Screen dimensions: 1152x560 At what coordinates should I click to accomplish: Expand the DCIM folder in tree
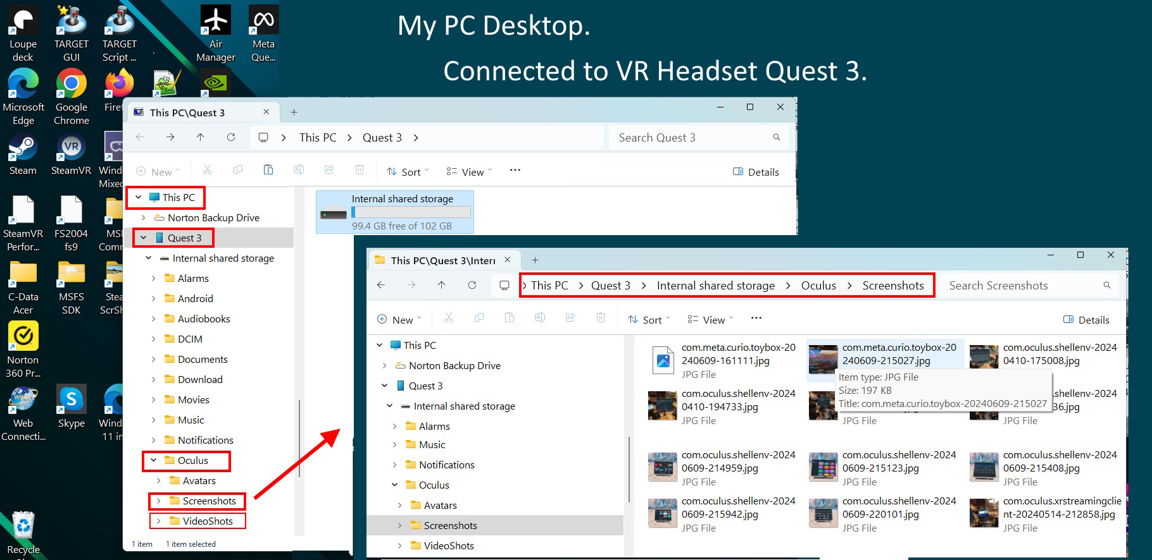coord(153,339)
